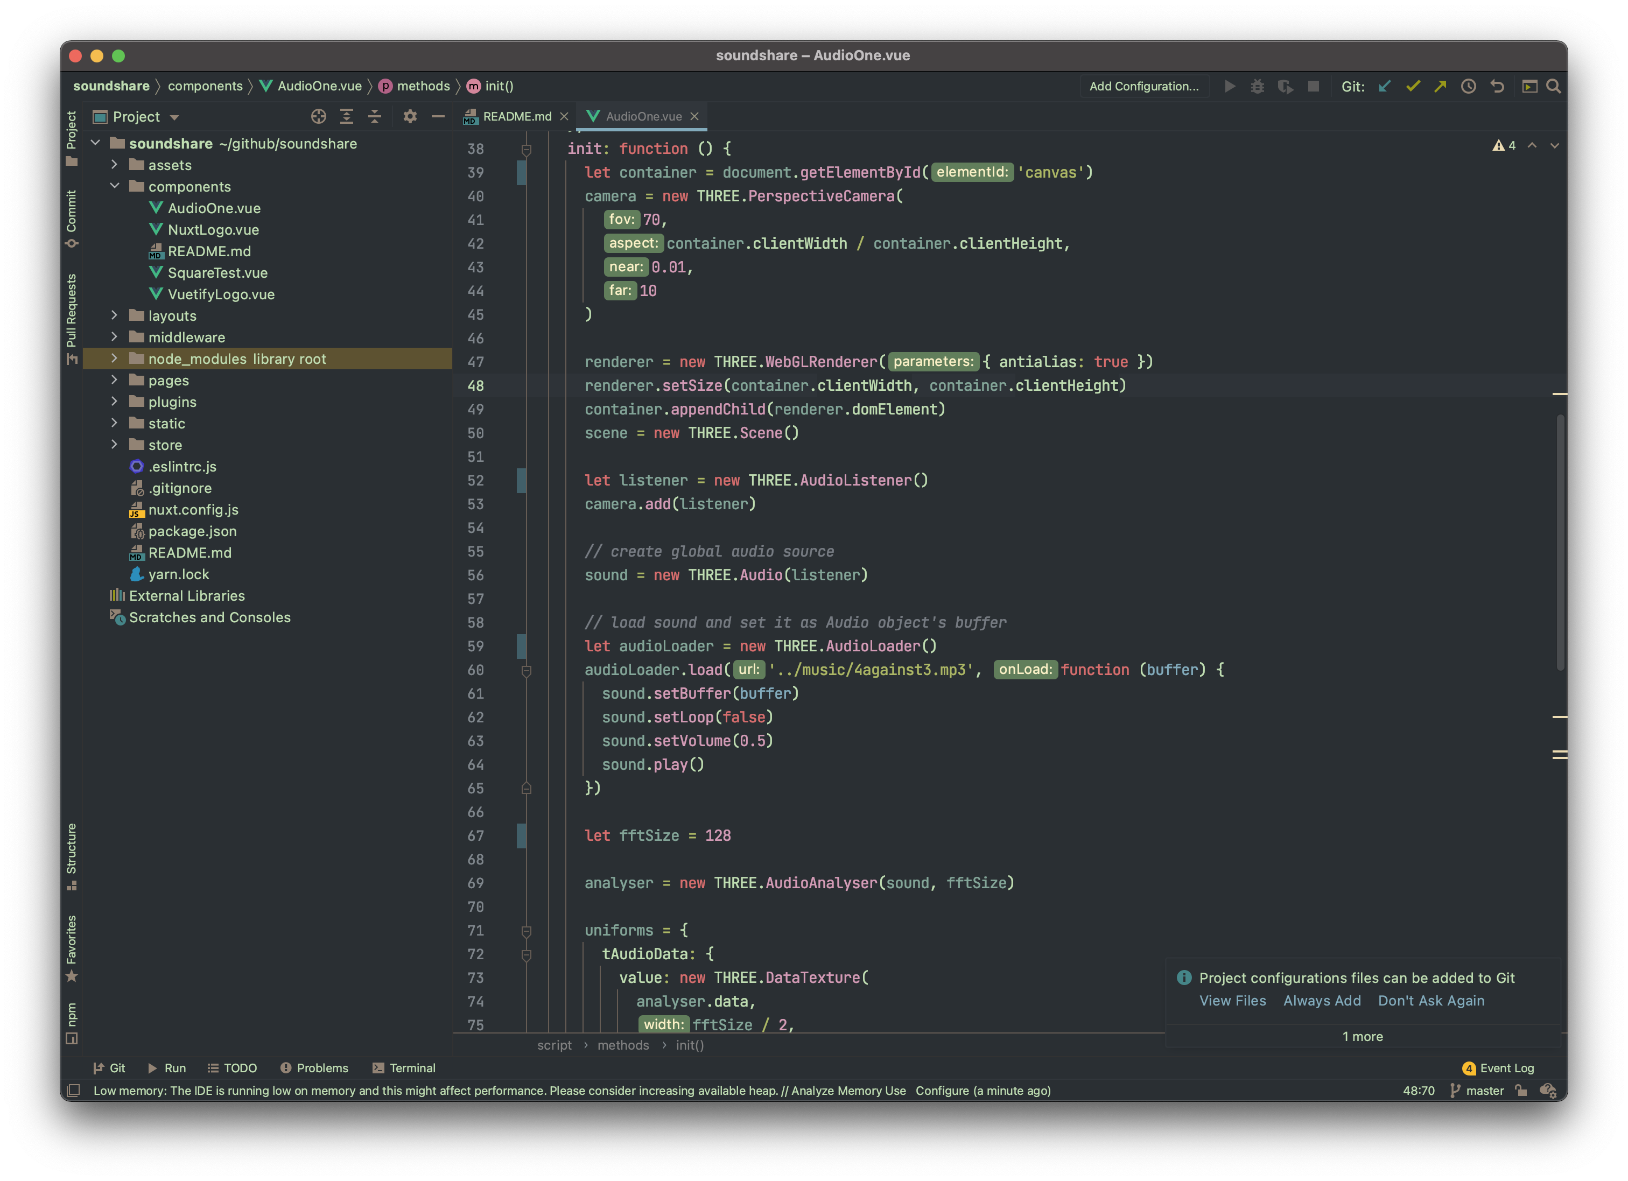The image size is (1628, 1181).
Task: Click View Files link in notification
Action: tap(1232, 1000)
